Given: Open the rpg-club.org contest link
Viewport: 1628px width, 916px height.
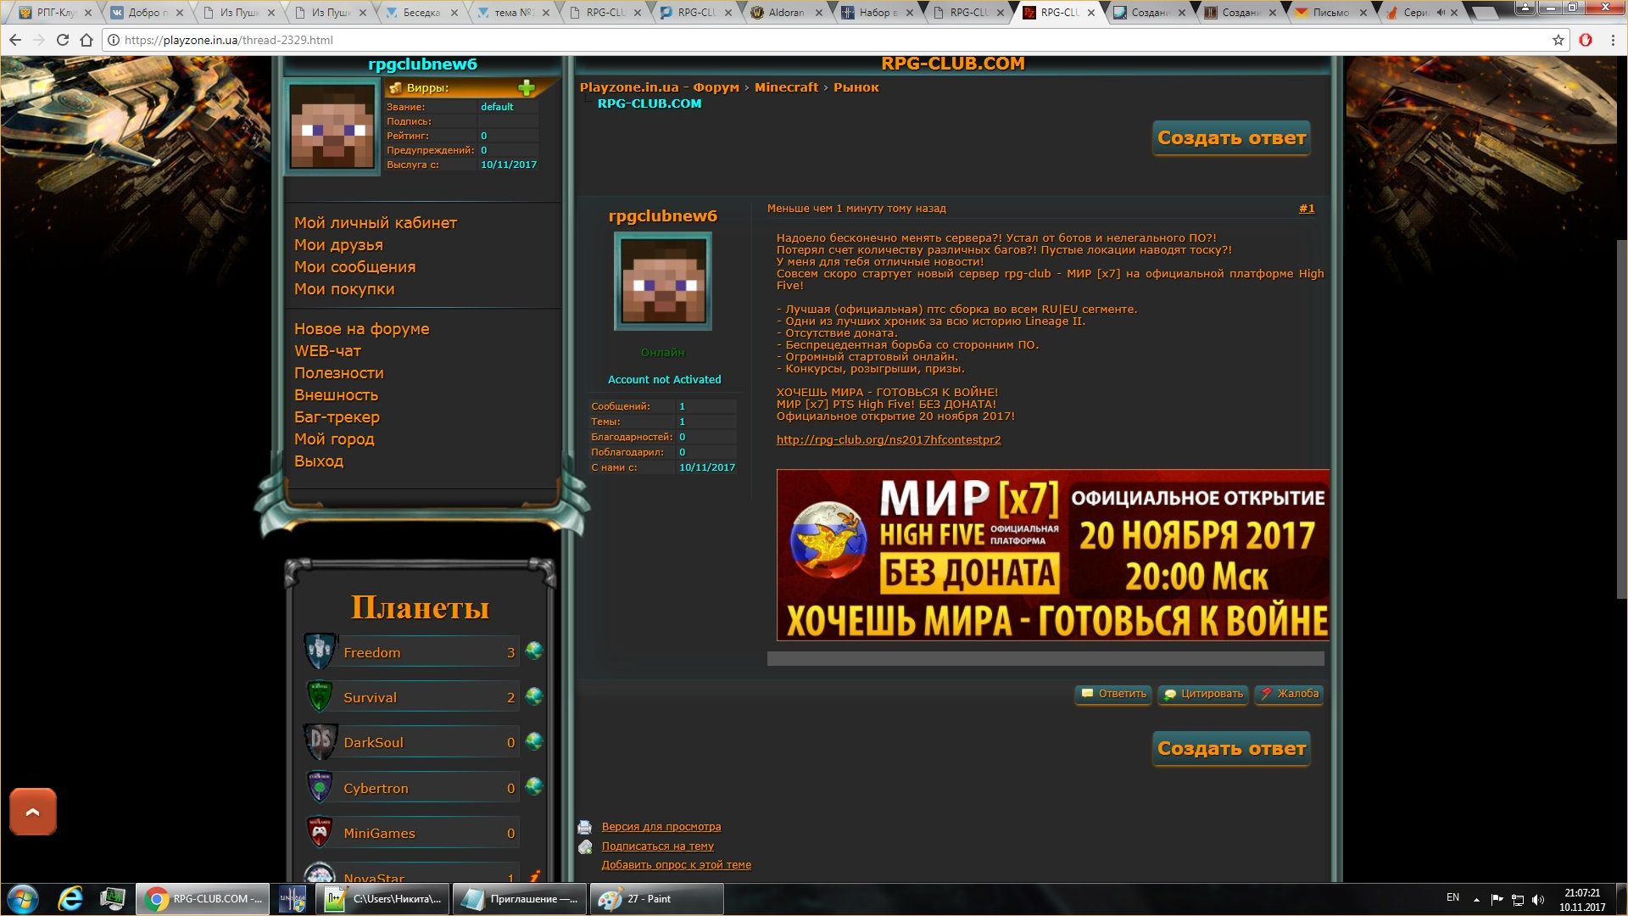Looking at the screenshot, I should 888,440.
